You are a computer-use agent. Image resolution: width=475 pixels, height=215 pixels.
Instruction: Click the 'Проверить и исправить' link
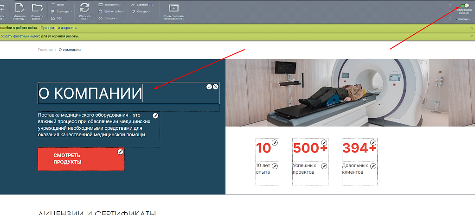(59, 28)
